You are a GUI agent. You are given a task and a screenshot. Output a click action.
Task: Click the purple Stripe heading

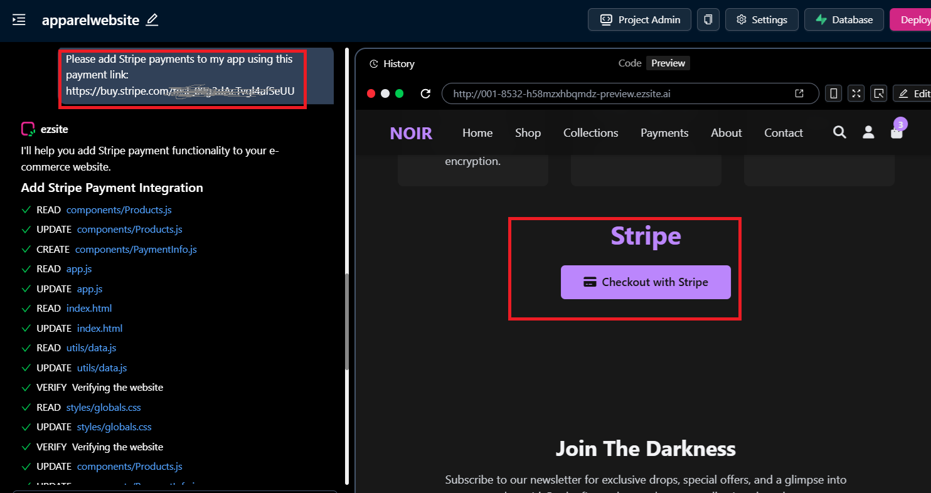coord(646,236)
